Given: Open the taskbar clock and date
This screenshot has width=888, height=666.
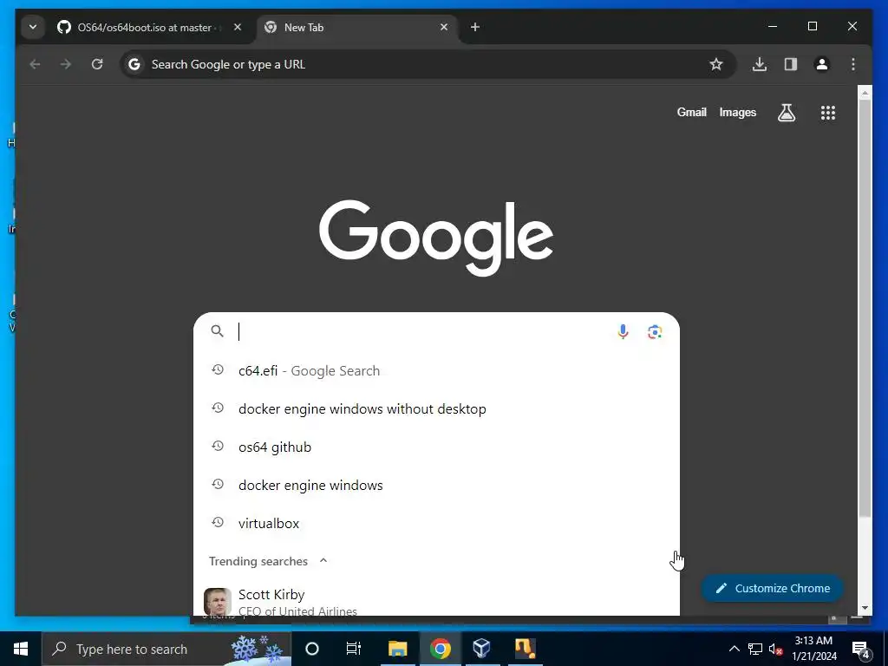Looking at the screenshot, I should point(813,649).
